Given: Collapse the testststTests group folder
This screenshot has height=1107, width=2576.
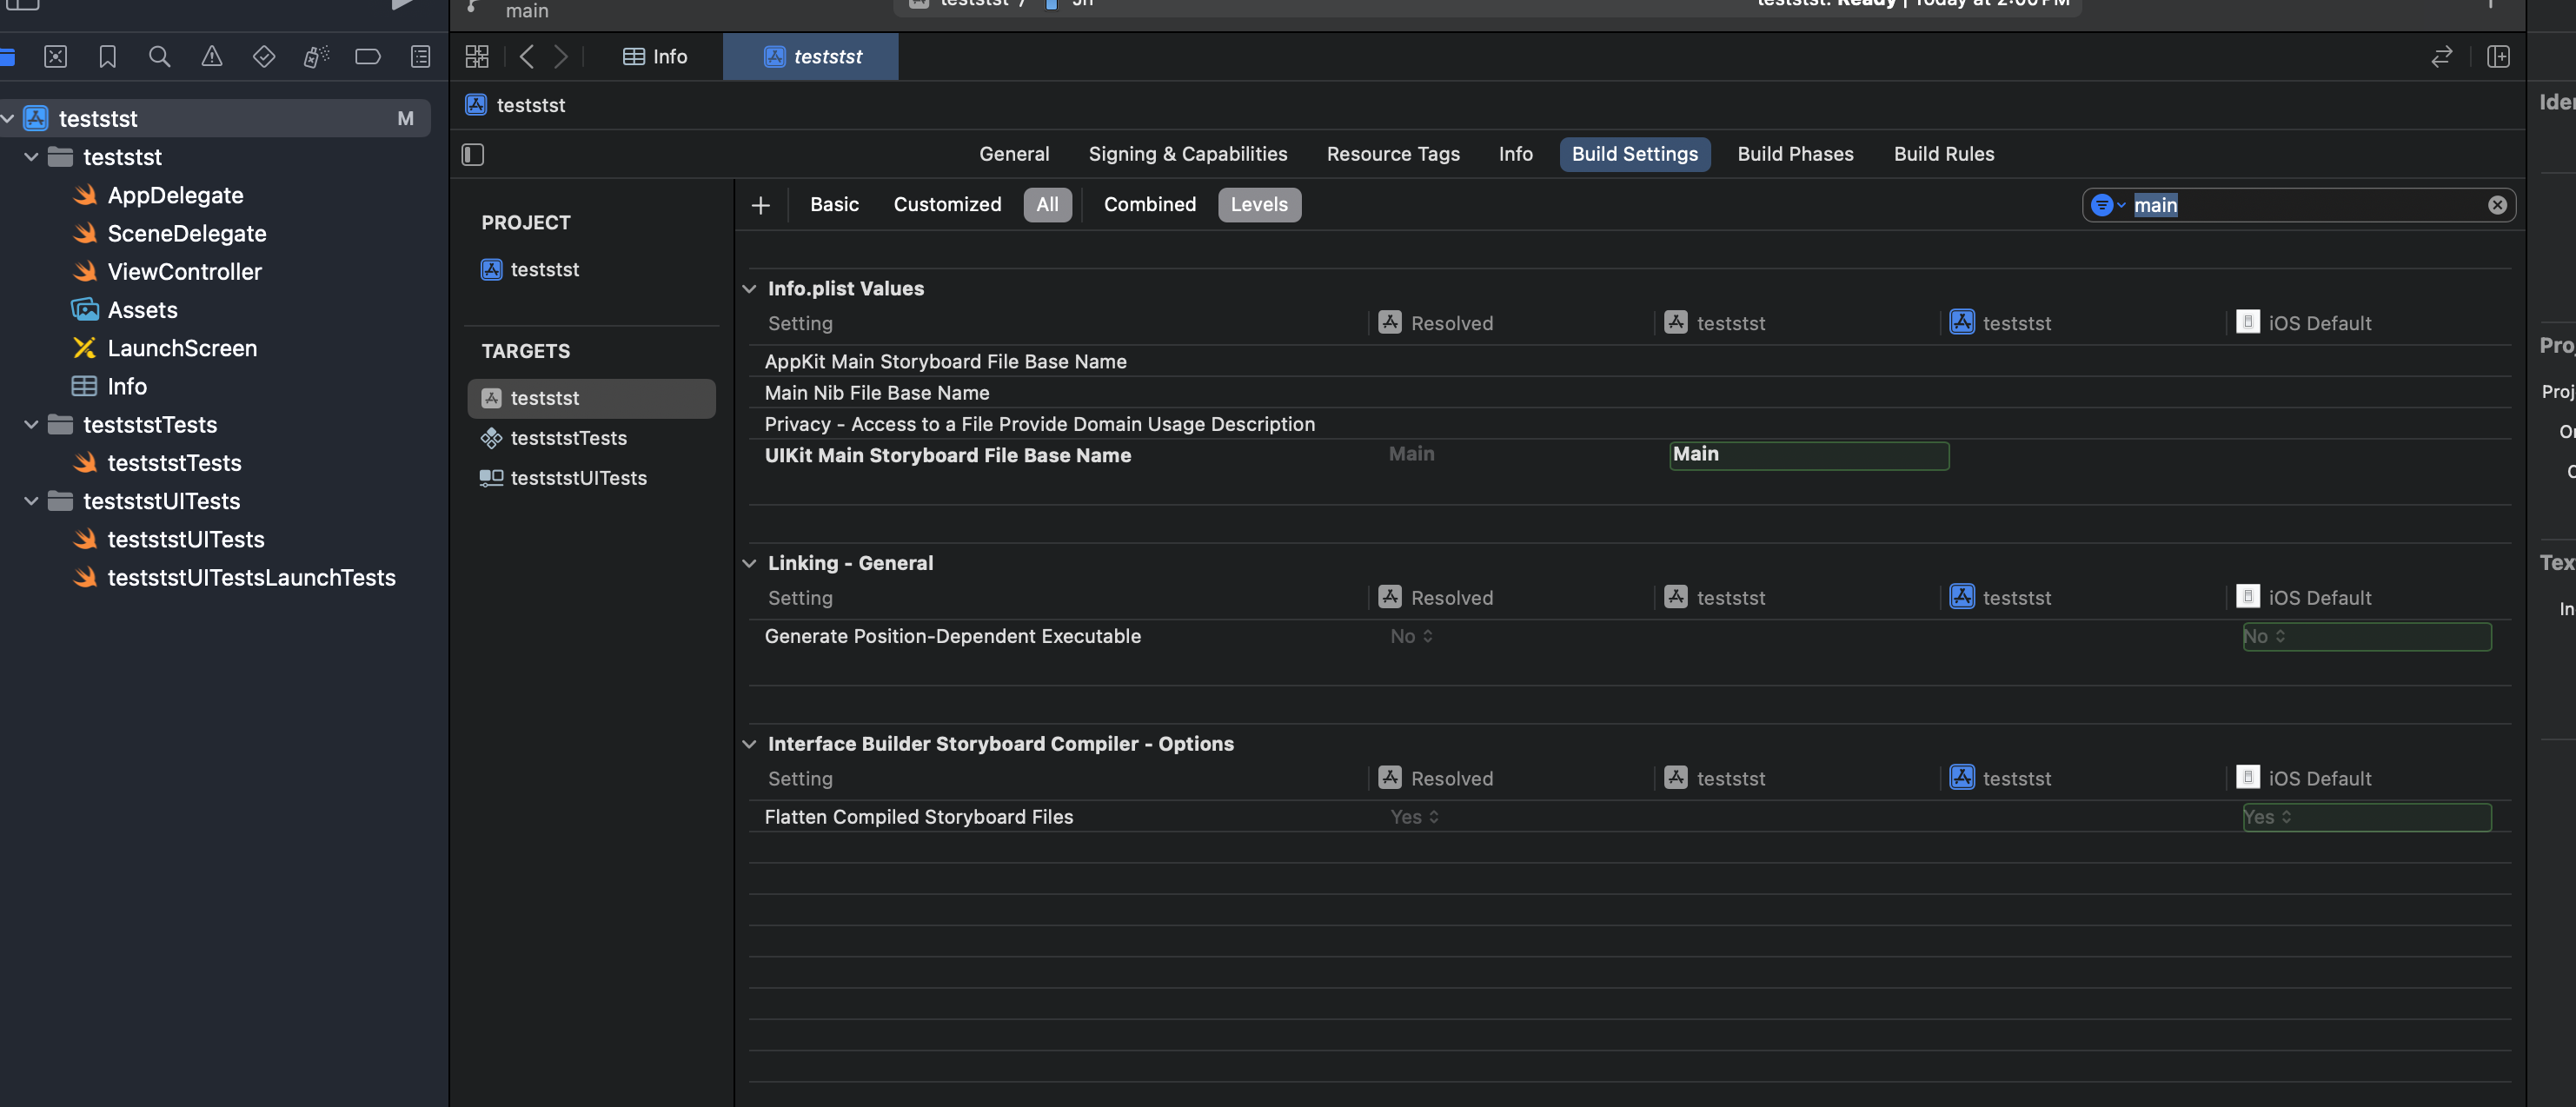Looking at the screenshot, I should click(x=31, y=424).
